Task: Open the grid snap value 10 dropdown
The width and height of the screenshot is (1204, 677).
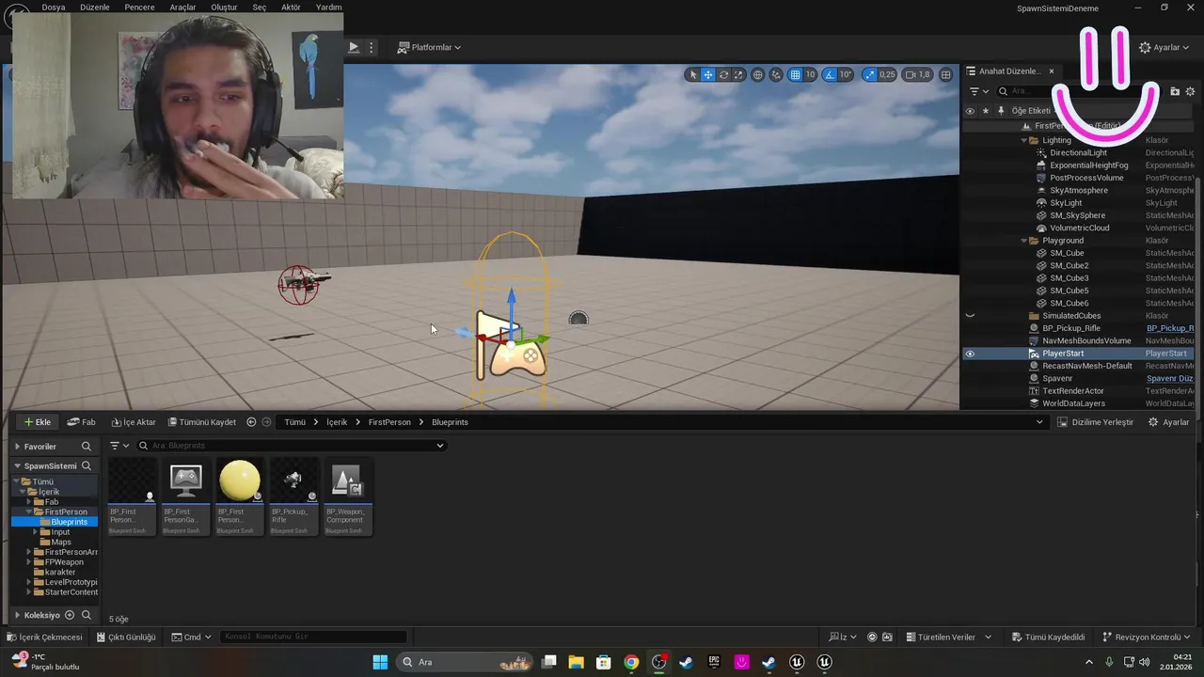Action: pyautogui.click(x=810, y=74)
